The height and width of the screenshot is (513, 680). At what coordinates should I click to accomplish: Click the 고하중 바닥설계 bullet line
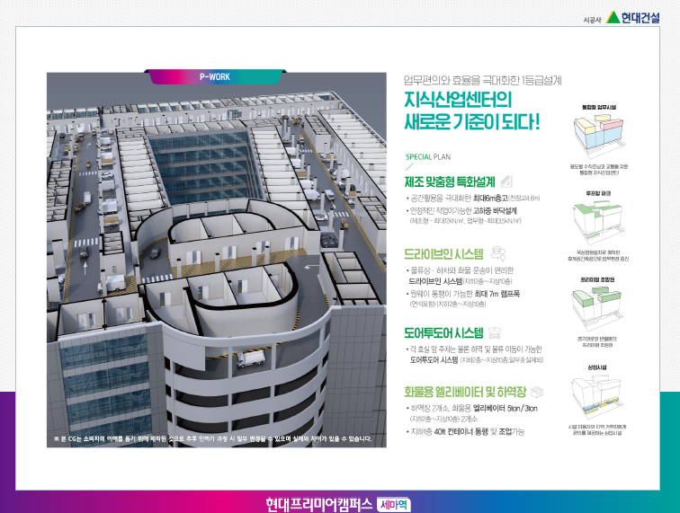[x=461, y=211]
